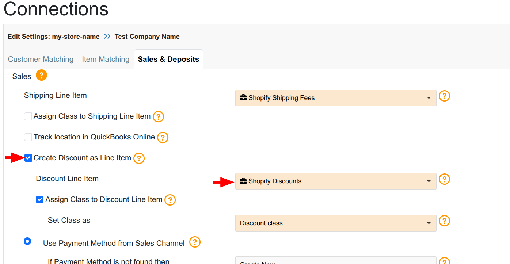Click help icon for Set Class as
510x264 pixels.
click(444, 221)
